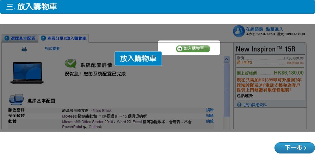
Task: Click 液晶顯示器背蓋 - Mars Black value
Action: pyautogui.click(x=87, y=111)
